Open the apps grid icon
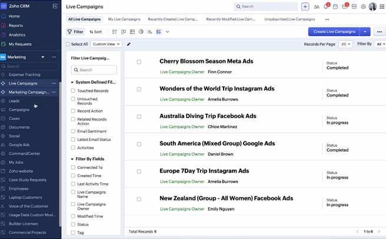 pos(382,6)
